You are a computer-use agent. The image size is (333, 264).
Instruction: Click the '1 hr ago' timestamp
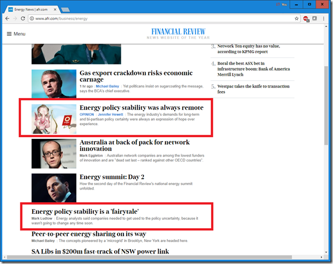(86, 86)
